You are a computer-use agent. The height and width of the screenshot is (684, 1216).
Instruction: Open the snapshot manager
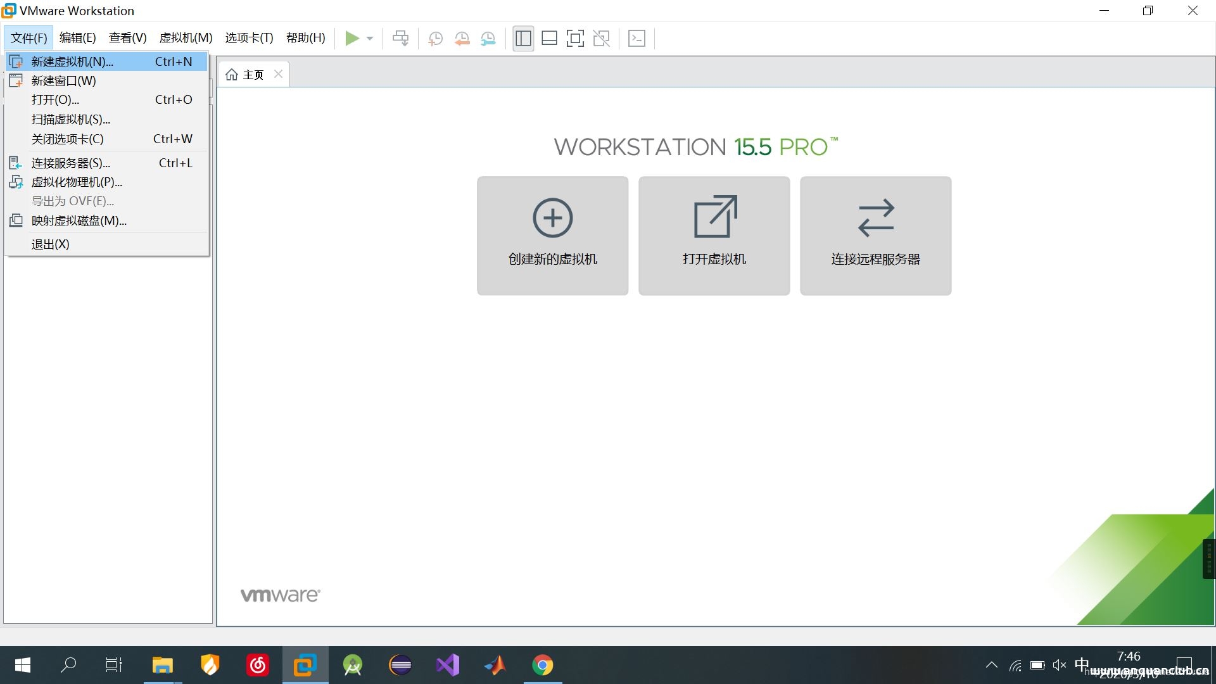coord(488,38)
